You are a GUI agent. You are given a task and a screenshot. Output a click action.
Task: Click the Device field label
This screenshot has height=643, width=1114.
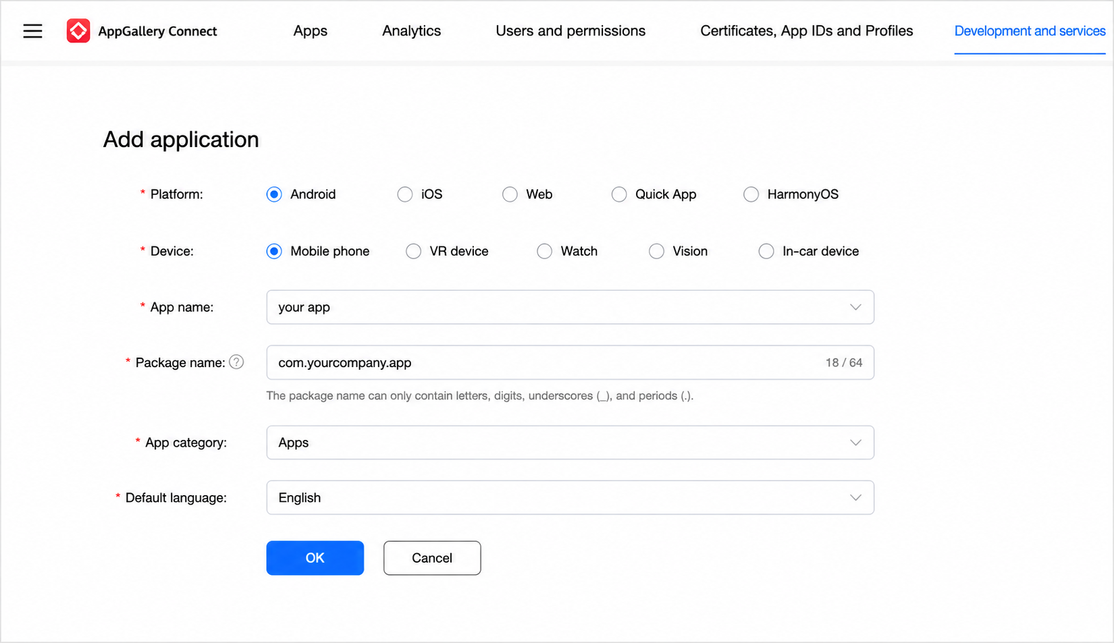point(171,251)
